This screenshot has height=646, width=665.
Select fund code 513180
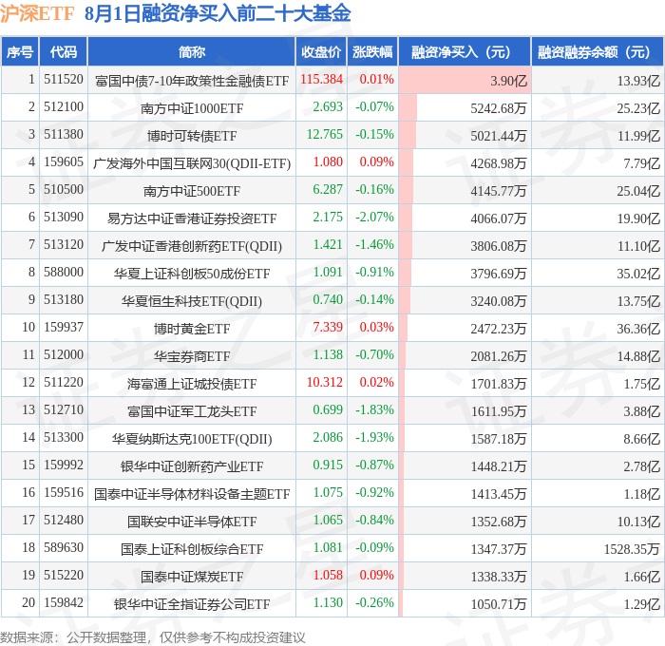64,300
